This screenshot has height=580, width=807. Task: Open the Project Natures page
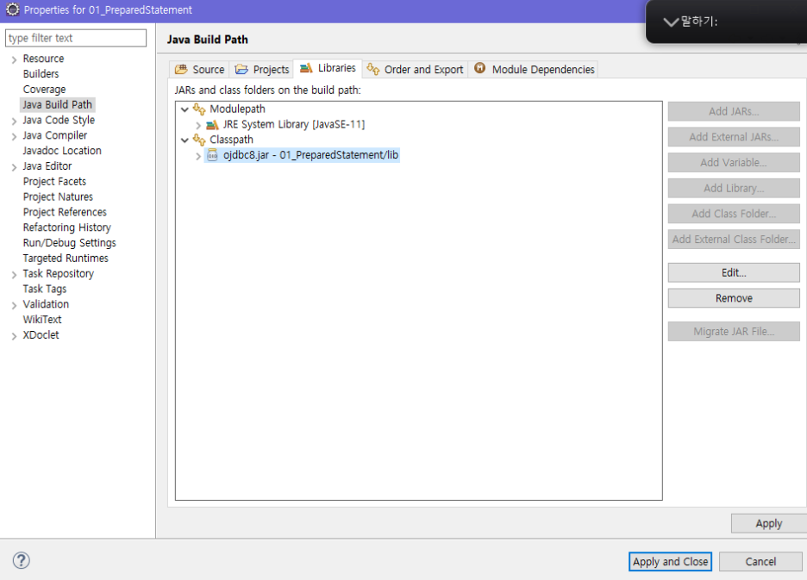(x=58, y=197)
